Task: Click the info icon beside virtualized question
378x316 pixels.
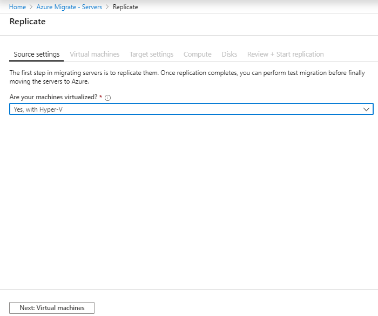Action: click(x=108, y=98)
